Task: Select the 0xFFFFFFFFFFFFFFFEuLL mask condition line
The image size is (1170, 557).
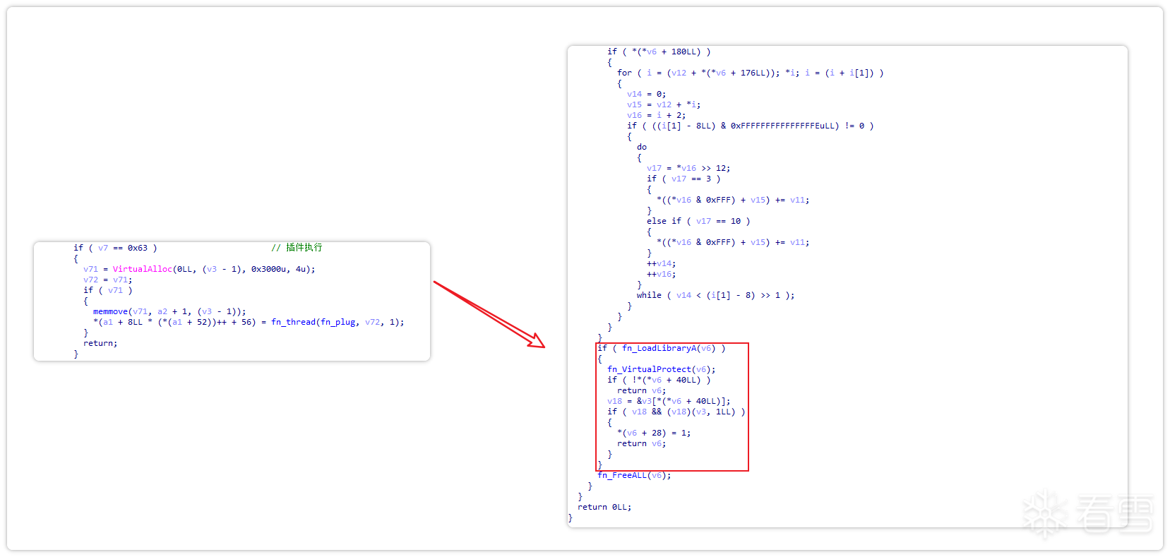Action: click(x=750, y=126)
